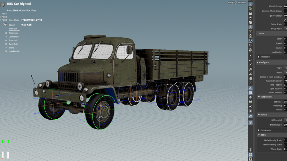Click the blue diamond display option icon

[250, 97]
